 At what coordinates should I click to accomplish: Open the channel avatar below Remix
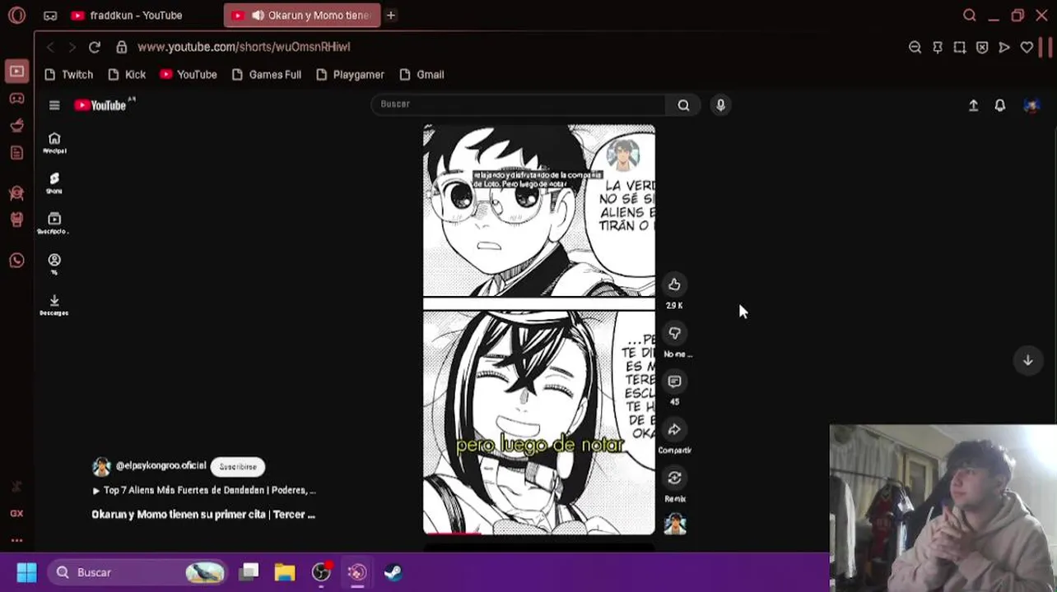pyautogui.click(x=675, y=524)
